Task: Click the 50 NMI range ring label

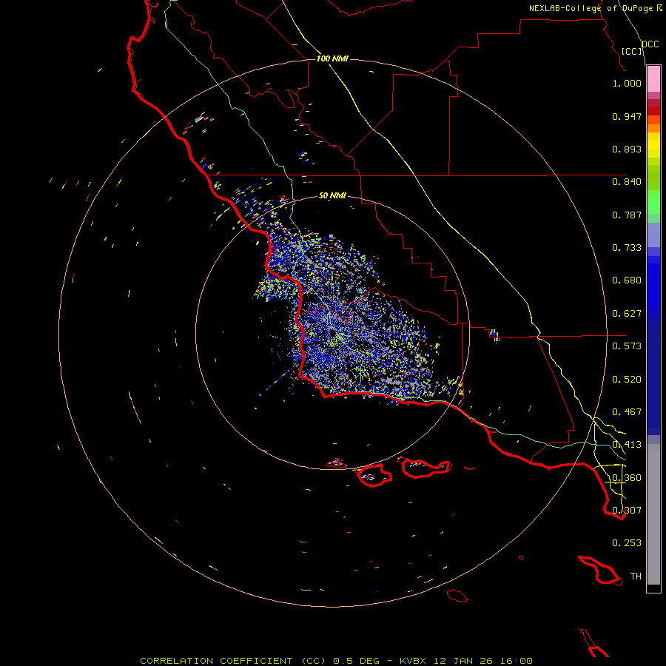Action: tap(332, 195)
